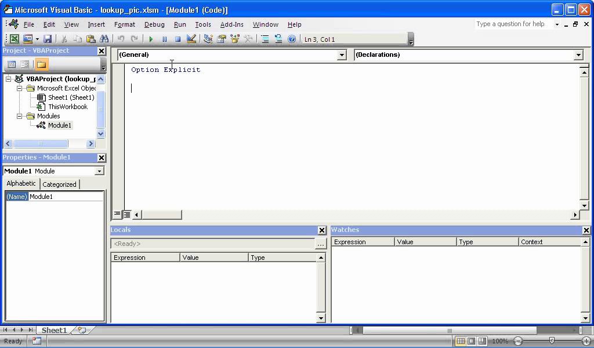The height and width of the screenshot is (348, 594).
Task: Open the Add-Ins menu
Action: coord(232,24)
